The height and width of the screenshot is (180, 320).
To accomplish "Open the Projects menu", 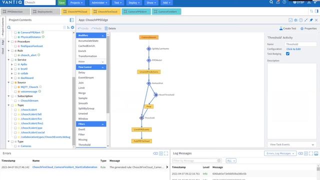I will click(x=76, y=2).
